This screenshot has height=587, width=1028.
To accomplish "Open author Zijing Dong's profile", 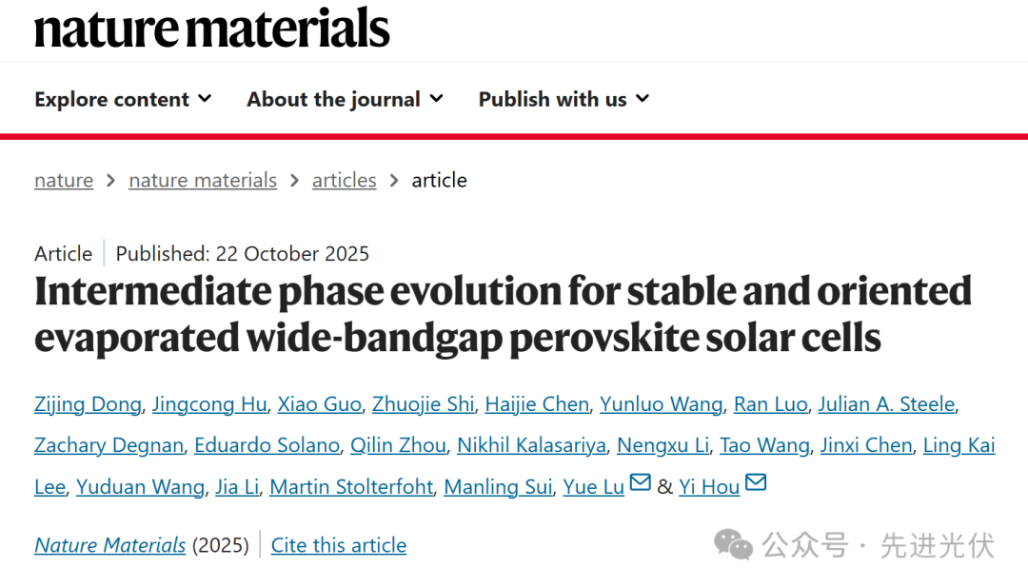I will click(89, 404).
